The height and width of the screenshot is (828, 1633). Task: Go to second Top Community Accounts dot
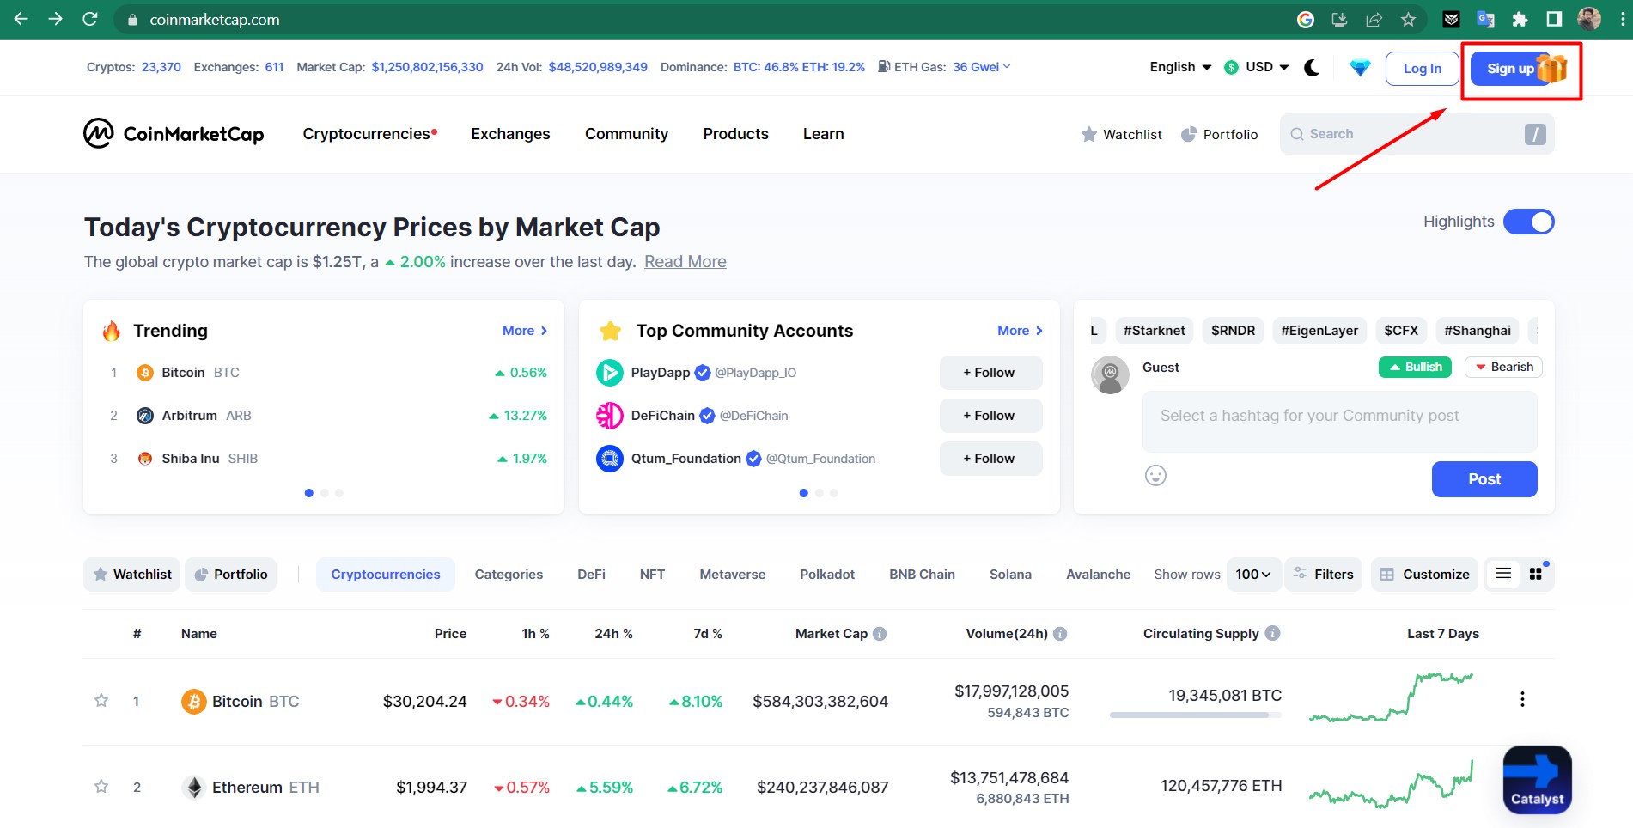819,493
